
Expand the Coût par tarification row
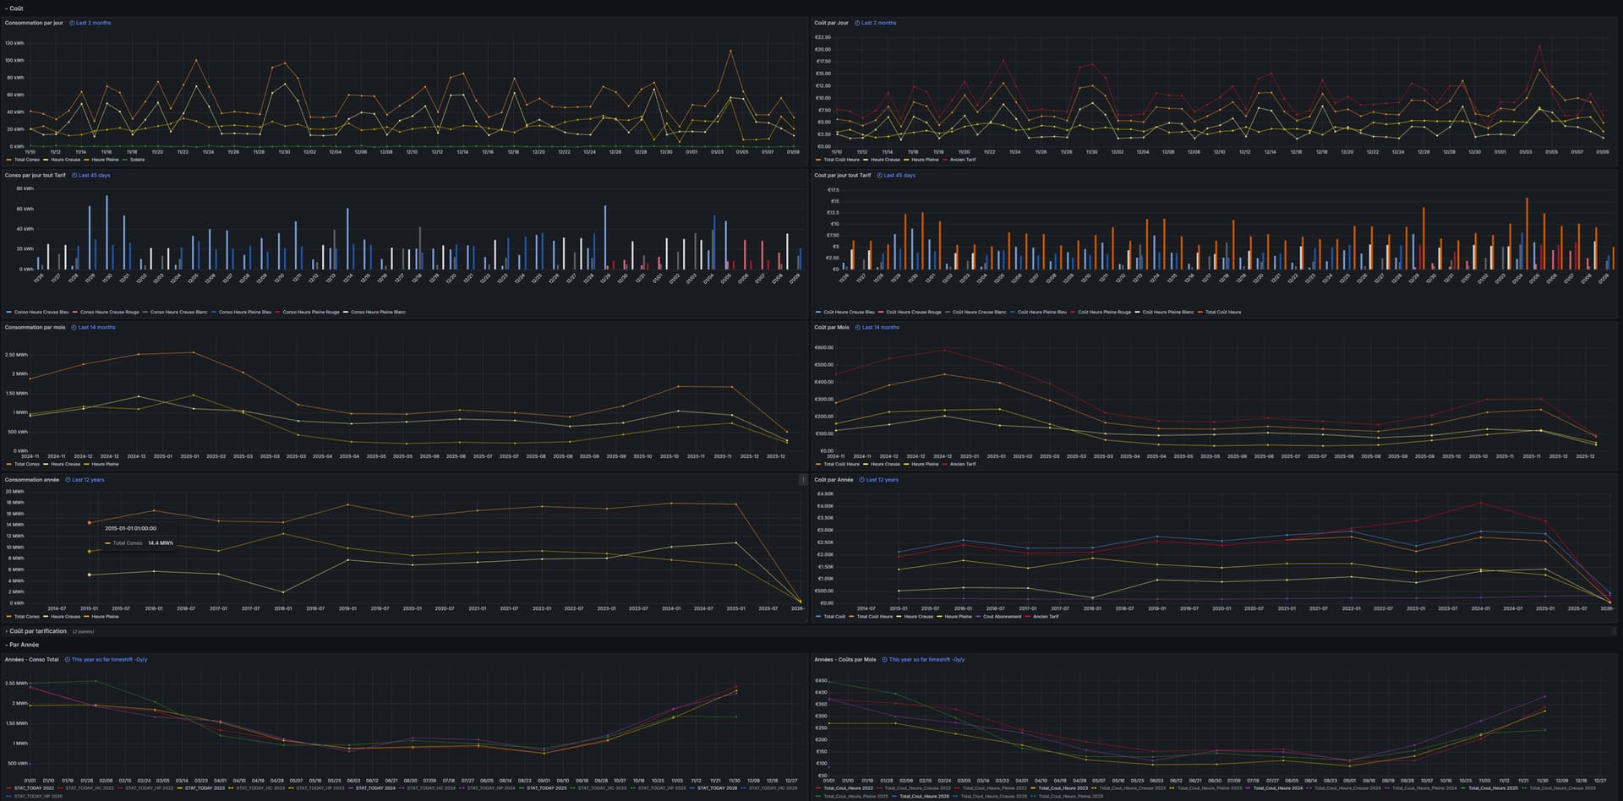[x=7, y=631]
